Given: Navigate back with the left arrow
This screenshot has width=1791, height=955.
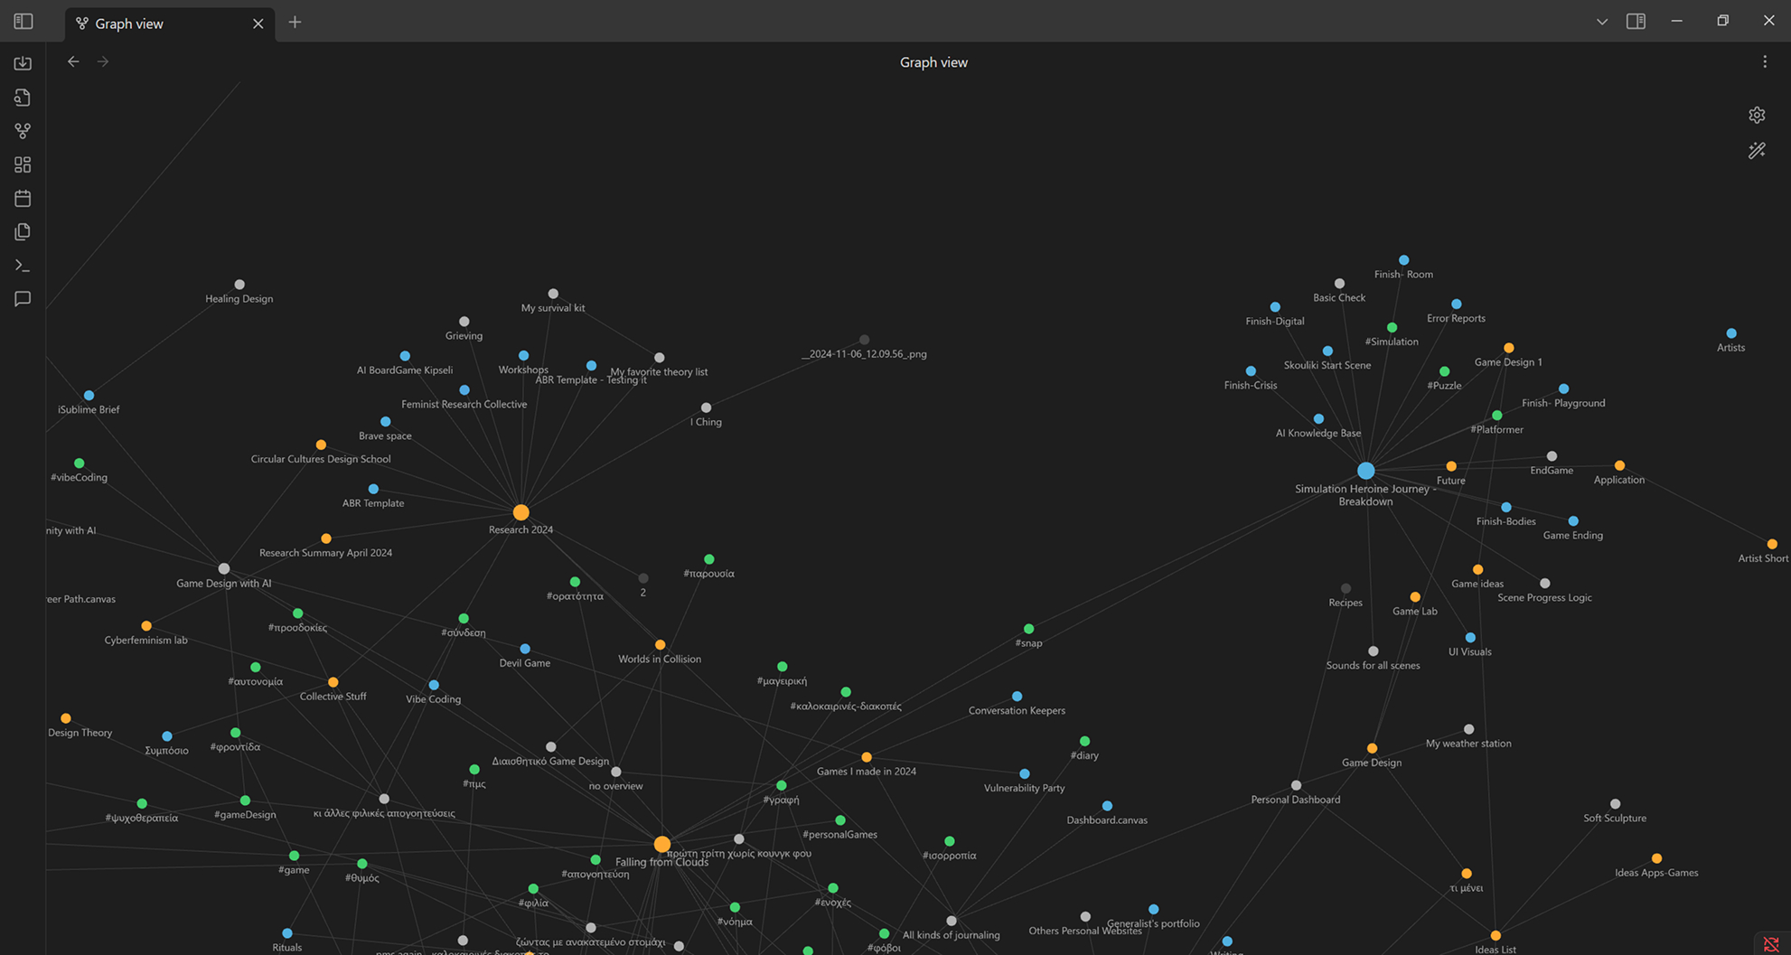Looking at the screenshot, I should [x=73, y=61].
